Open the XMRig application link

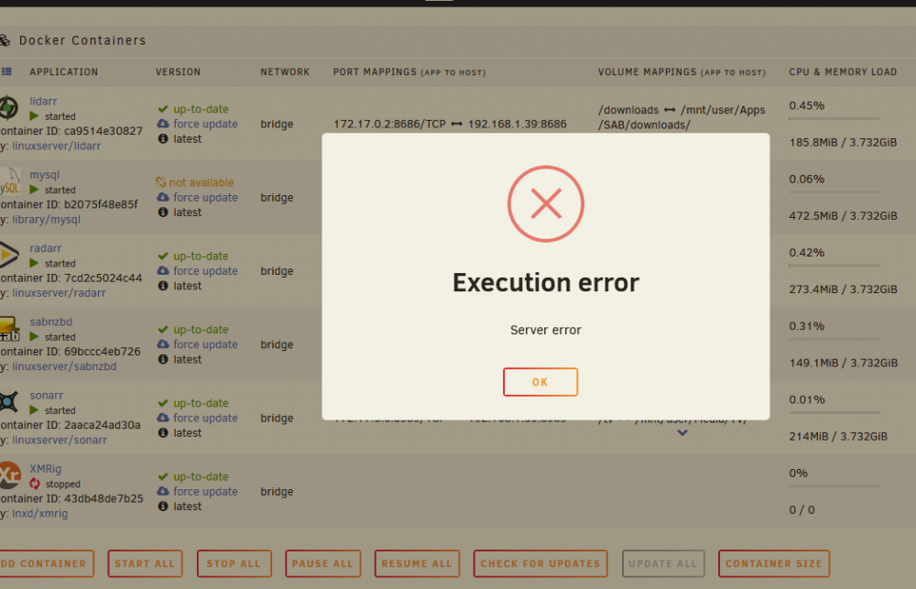click(x=46, y=469)
